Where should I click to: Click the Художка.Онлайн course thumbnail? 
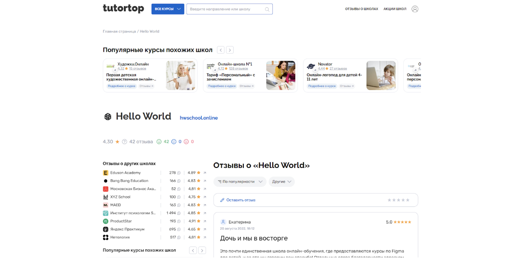[x=181, y=75]
